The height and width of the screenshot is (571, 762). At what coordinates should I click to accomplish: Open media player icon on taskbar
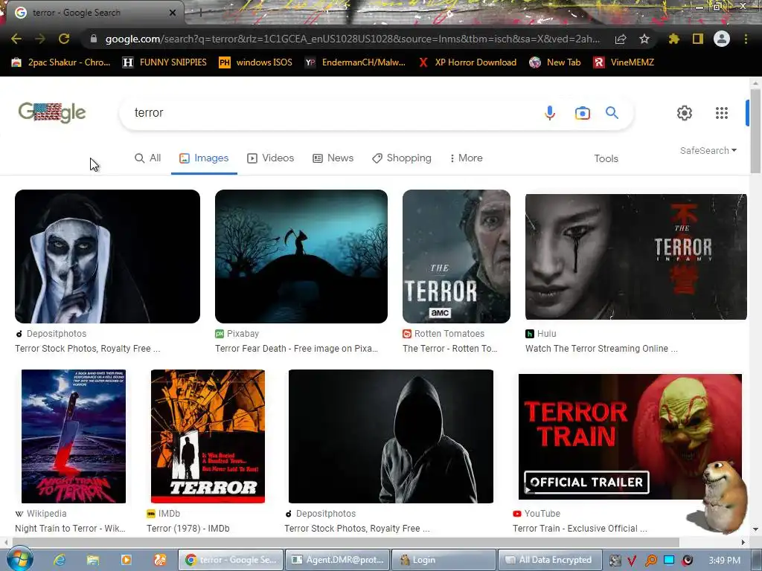127,560
